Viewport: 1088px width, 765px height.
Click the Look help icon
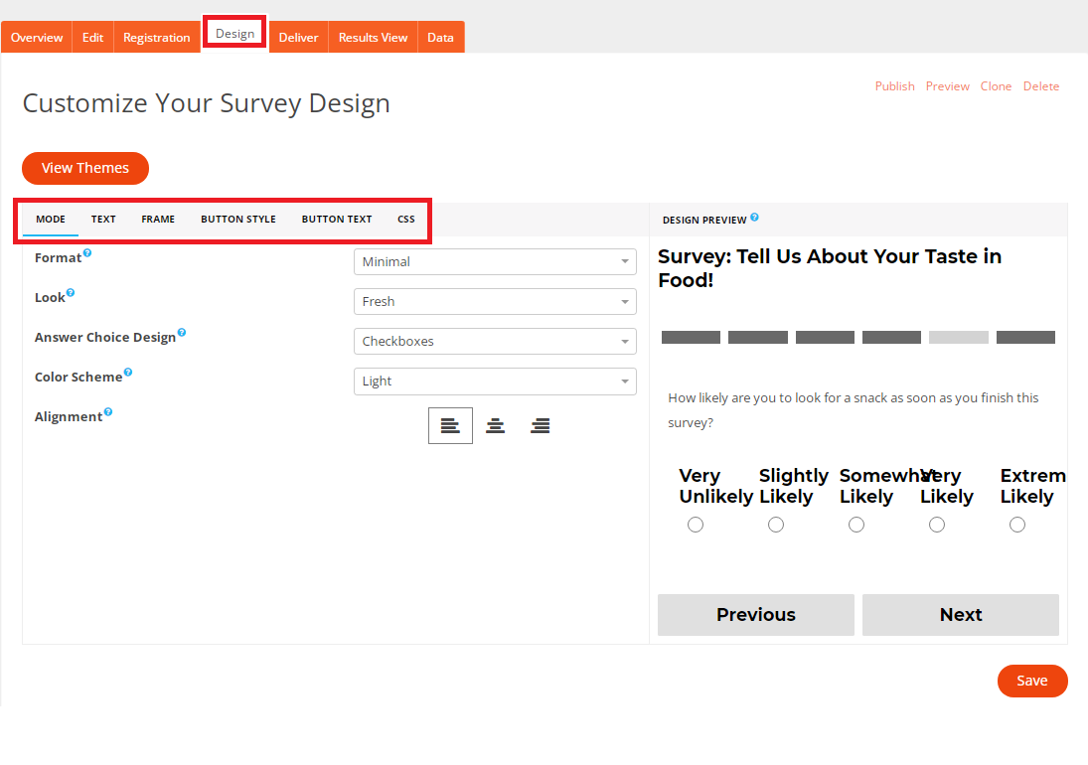point(70,291)
